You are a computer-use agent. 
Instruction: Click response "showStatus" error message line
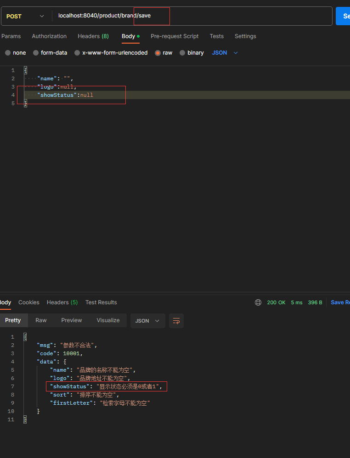click(x=106, y=386)
